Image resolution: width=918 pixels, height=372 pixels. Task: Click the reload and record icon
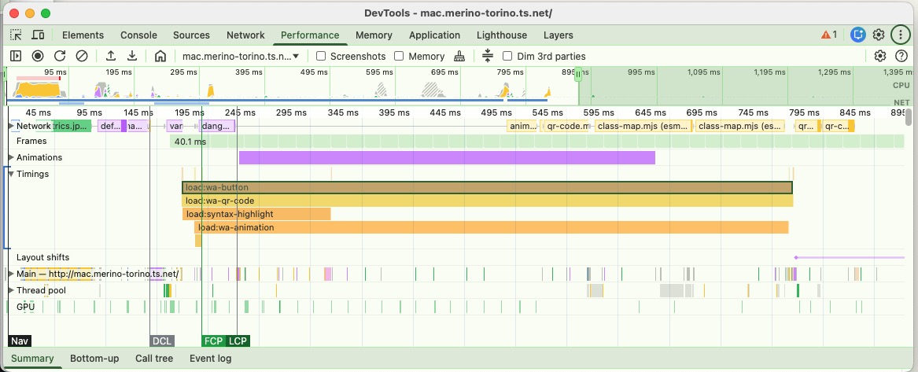60,56
